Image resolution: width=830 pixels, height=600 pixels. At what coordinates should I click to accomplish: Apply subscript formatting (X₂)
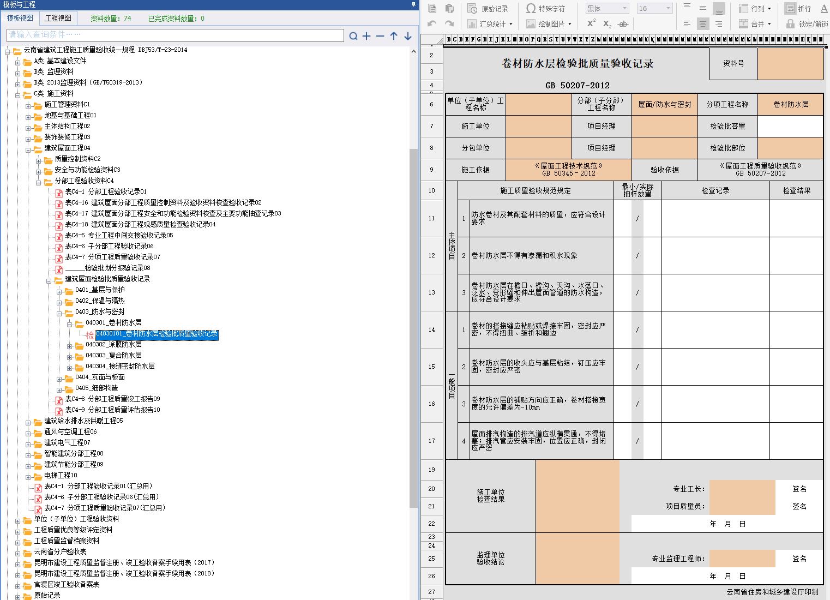pos(607,24)
